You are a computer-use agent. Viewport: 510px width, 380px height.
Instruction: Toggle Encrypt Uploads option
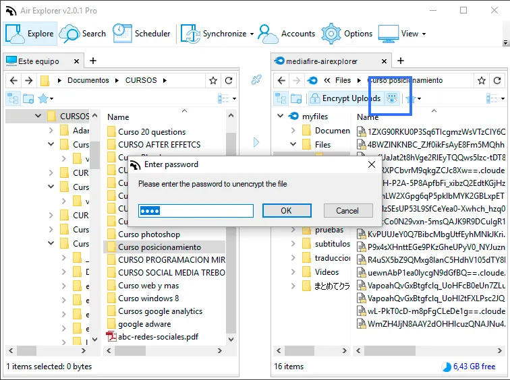click(345, 98)
